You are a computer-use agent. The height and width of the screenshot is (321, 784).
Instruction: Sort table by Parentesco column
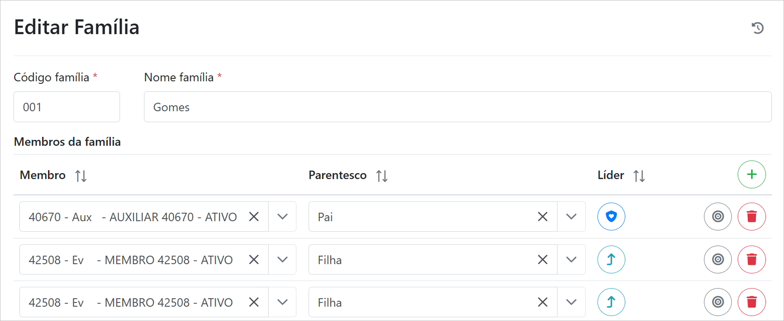coord(382,176)
